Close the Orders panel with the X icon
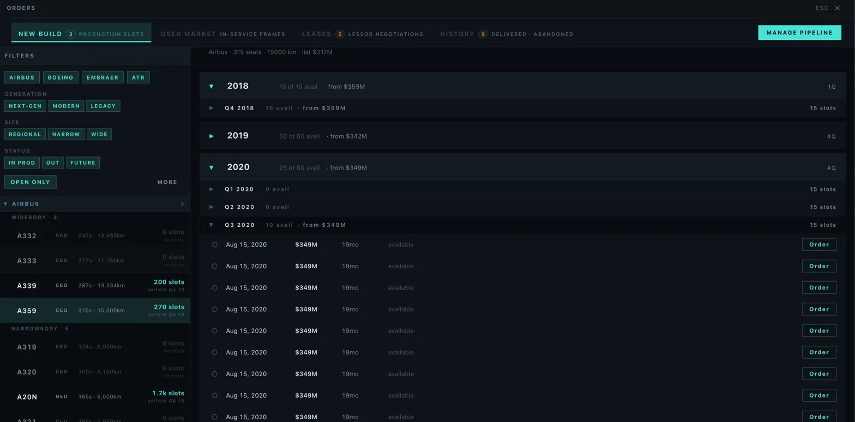Image resolution: width=855 pixels, height=422 pixels. point(838,8)
